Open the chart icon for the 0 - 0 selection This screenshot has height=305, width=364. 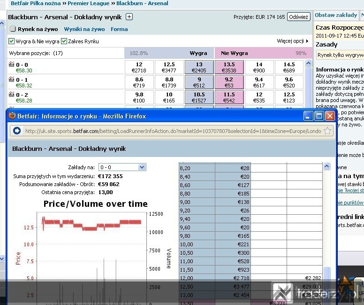[x=11, y=64]
